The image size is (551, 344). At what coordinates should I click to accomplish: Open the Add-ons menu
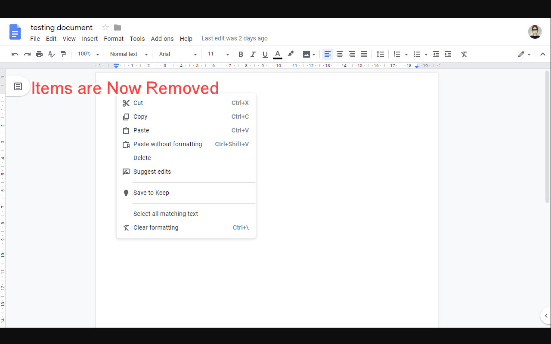point(162,39)
